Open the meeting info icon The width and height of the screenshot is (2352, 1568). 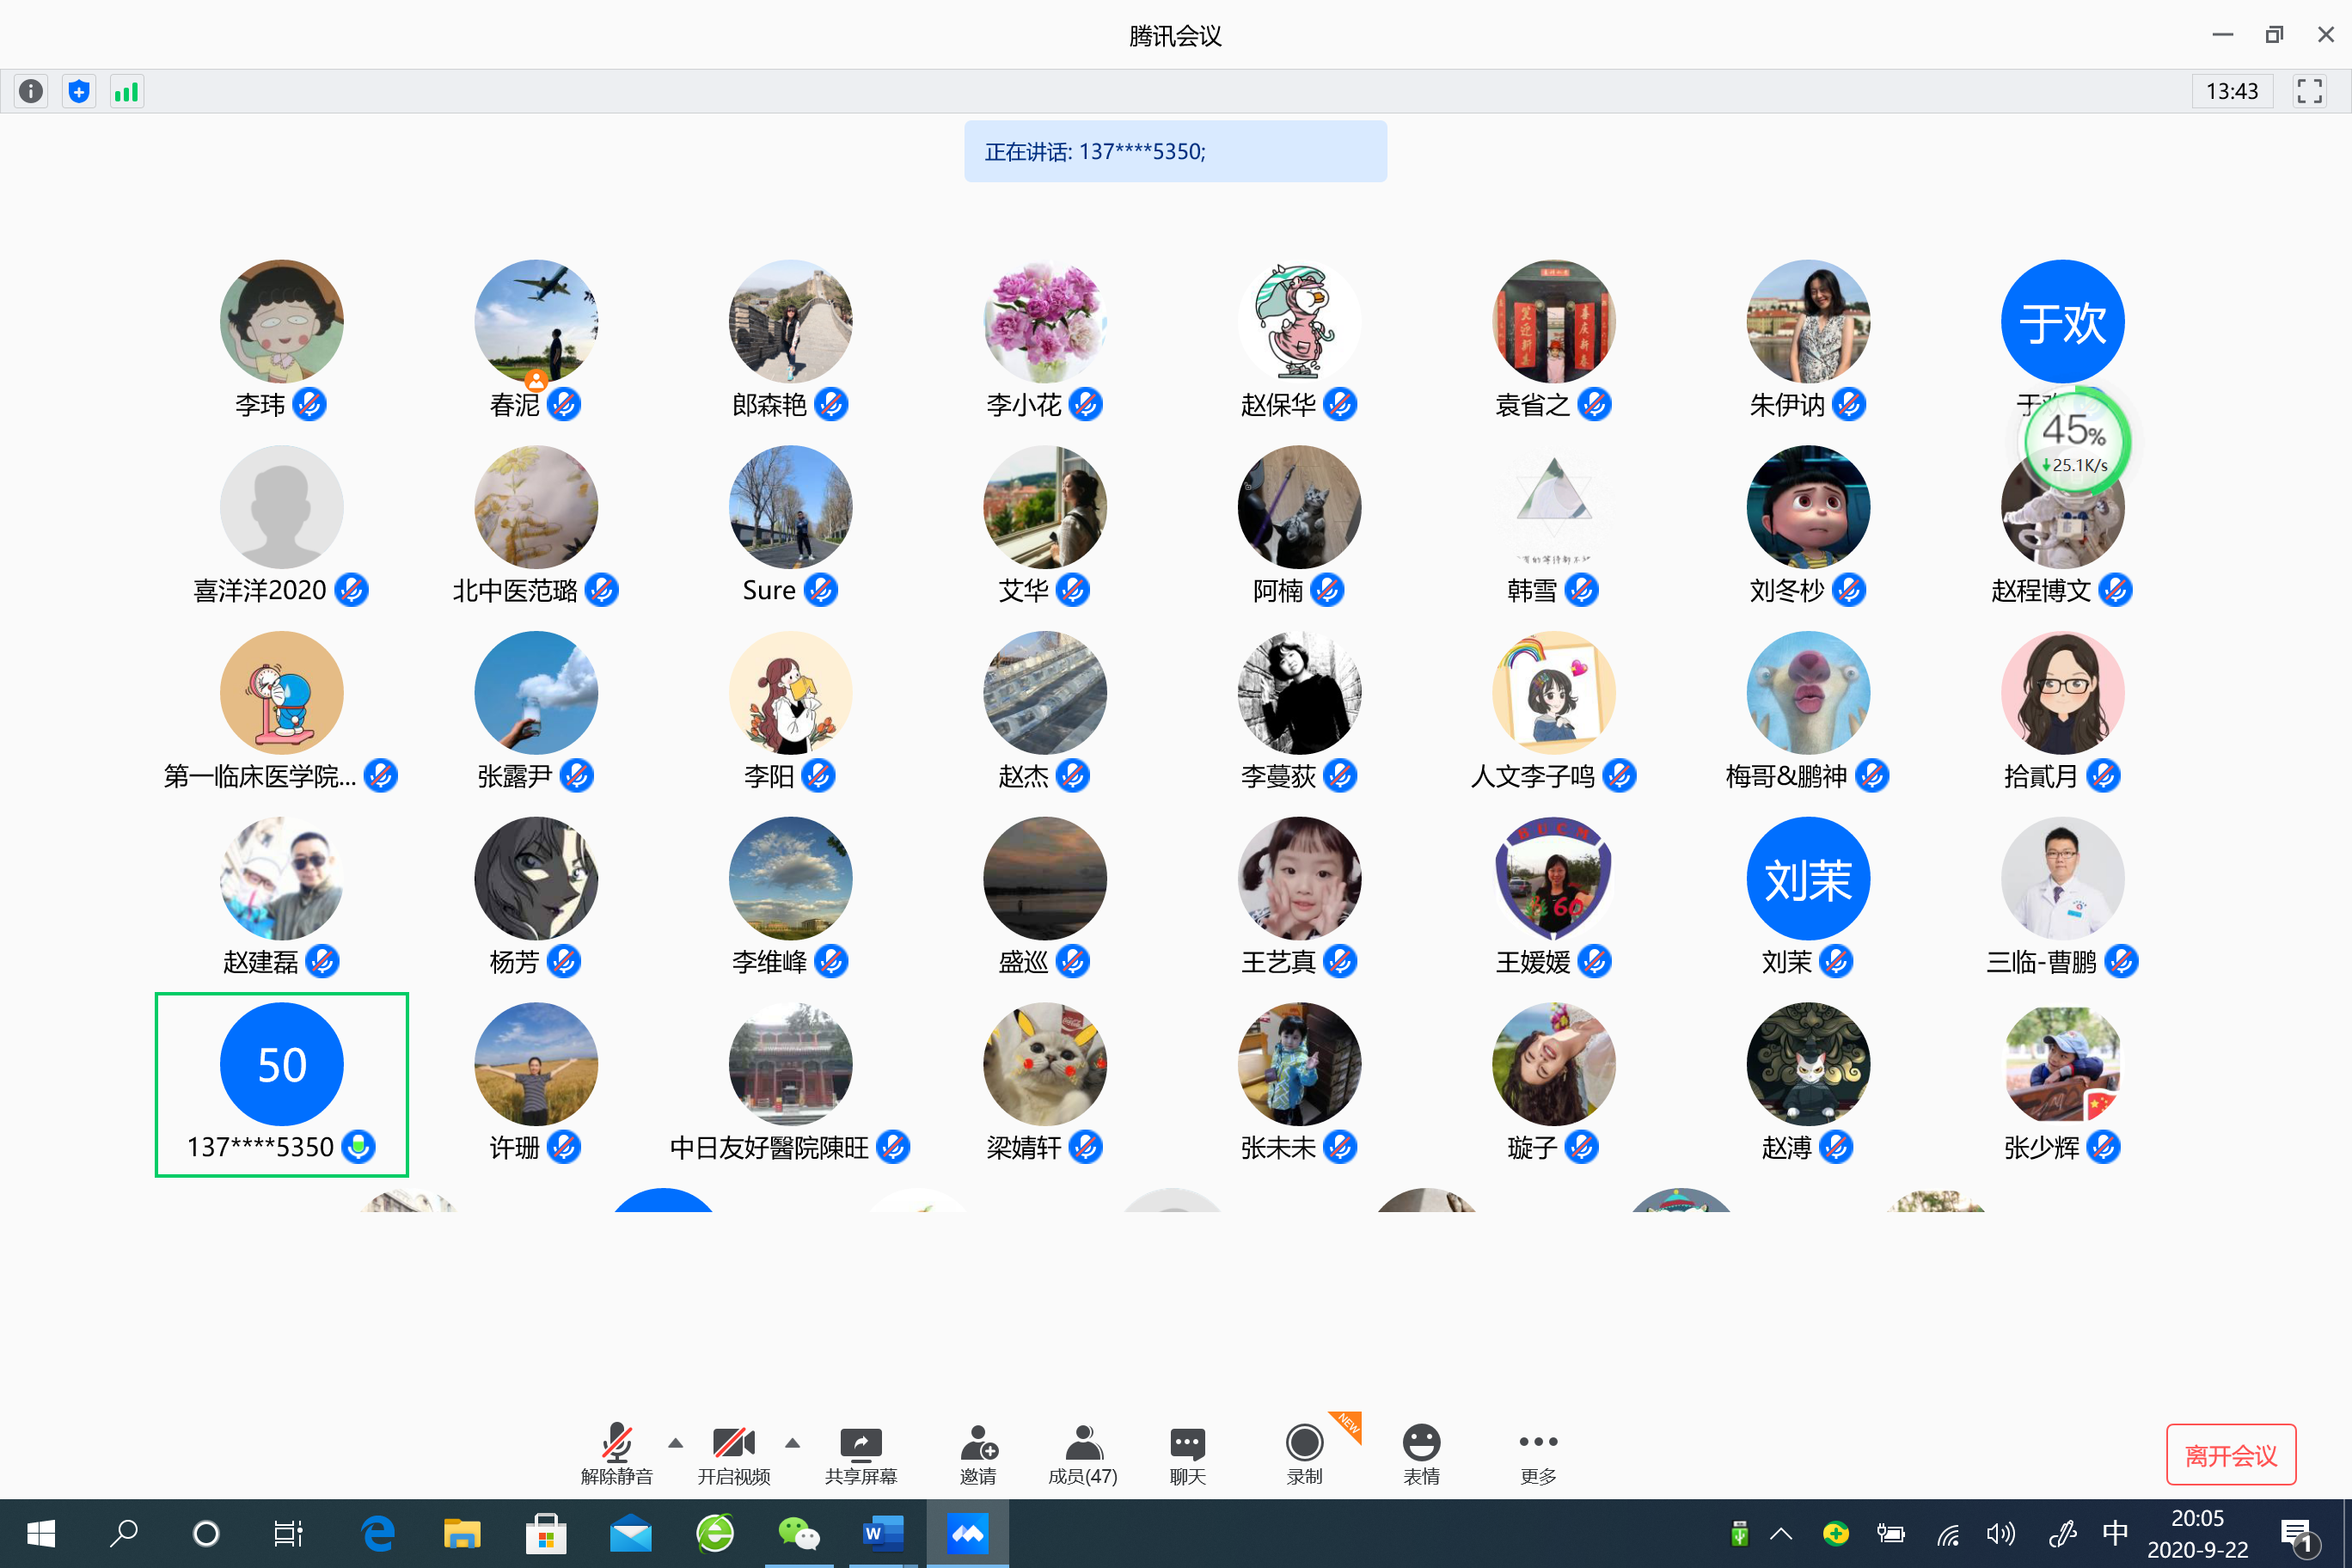tap(31, 92)
